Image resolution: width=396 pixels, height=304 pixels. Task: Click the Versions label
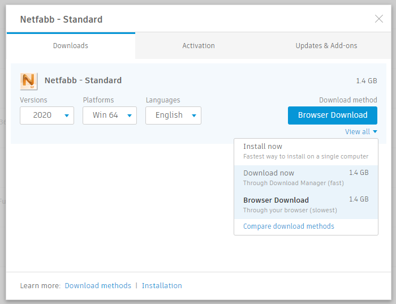point(33,100)
